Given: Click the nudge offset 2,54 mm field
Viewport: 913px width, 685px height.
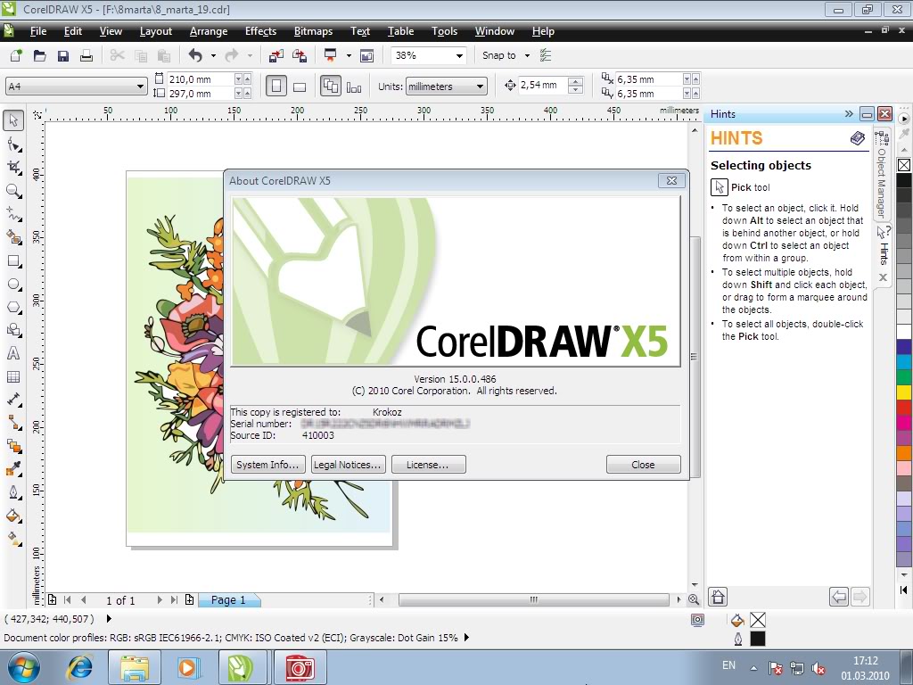Looking at the screenshot, I should click(541, 85).
